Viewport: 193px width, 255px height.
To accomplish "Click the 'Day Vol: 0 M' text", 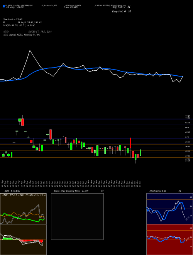I will 121,11.
